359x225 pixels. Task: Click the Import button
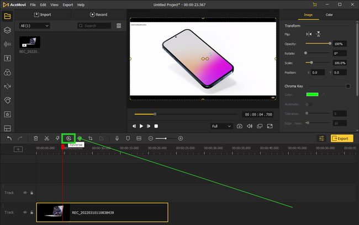click(43, 14)
